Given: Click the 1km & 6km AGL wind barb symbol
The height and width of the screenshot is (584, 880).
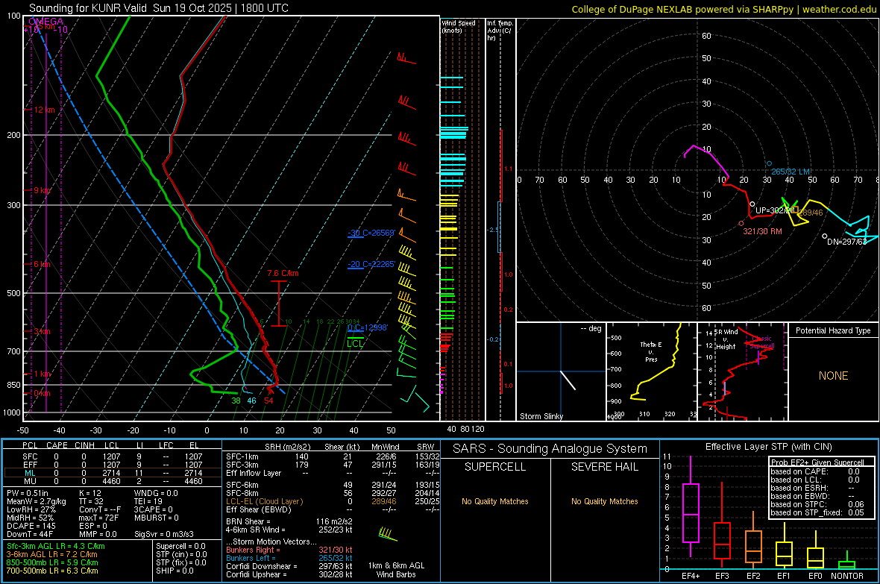Looking at the screenshot, I should (387, 534).
